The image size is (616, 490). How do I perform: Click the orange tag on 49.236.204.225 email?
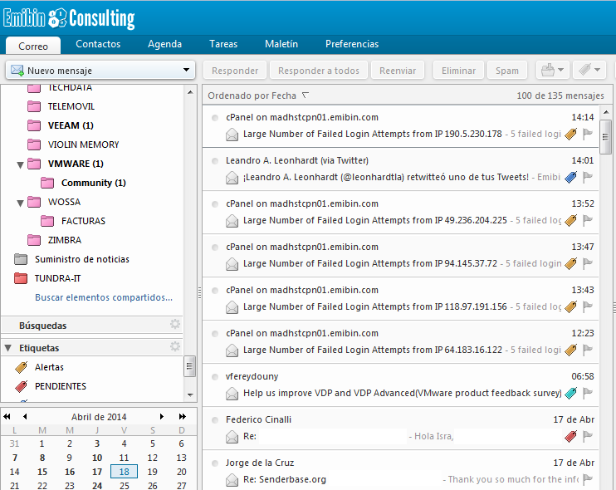(x=571, y=221)
